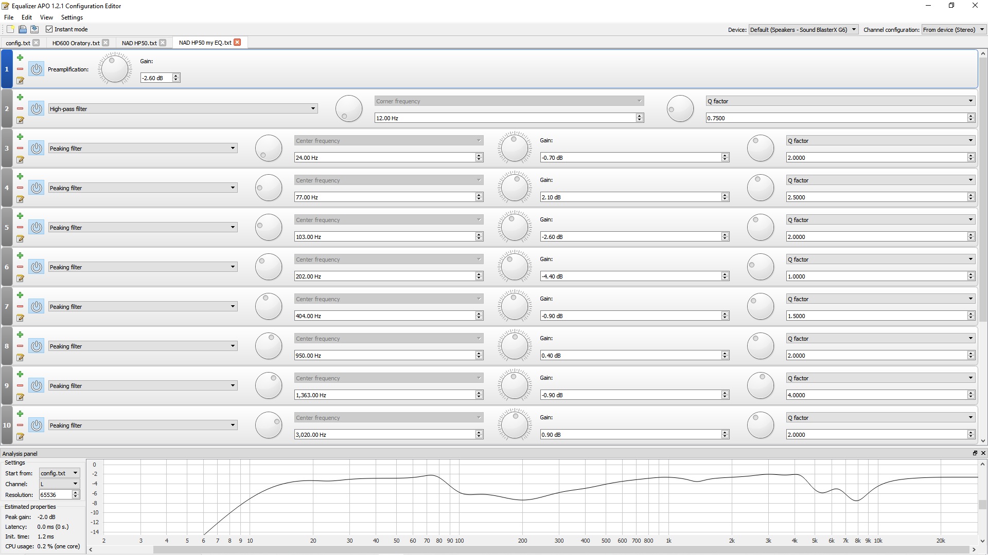988x555 pixels.
Task: Open the High-pass filter type dropdown
Action: point(312,108)
